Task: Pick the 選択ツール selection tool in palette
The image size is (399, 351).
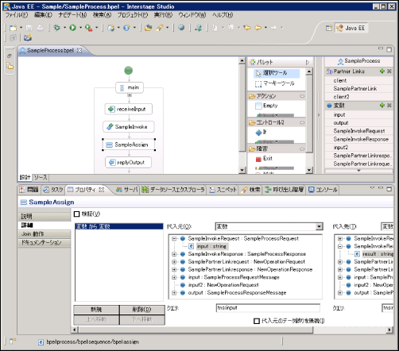Action: (277, 73)
